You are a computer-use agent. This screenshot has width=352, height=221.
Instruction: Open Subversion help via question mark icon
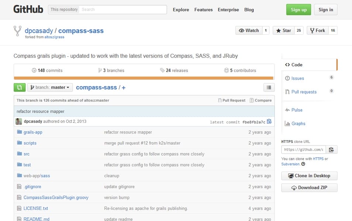point(302,164)
